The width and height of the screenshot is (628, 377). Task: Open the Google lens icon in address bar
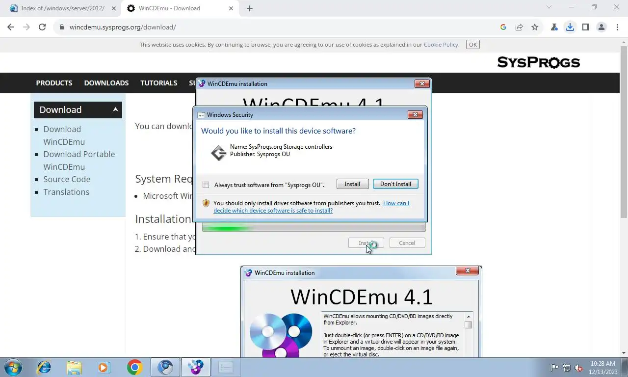pos(503,27)
